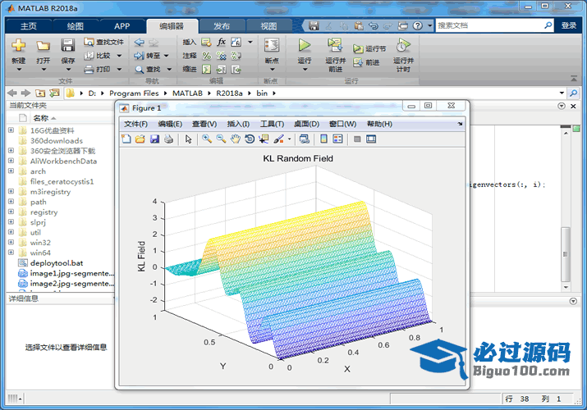The width and height of the screenshot is (587, 410).
Task: Select deploytool.bat in current folder
Action: click(57, 262)
